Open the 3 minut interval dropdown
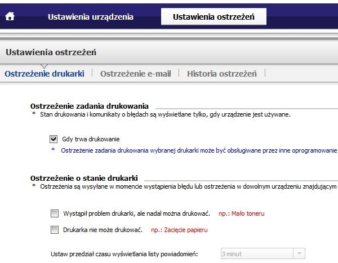This screenshot has height=263, width=338. (x=263, y=254)
